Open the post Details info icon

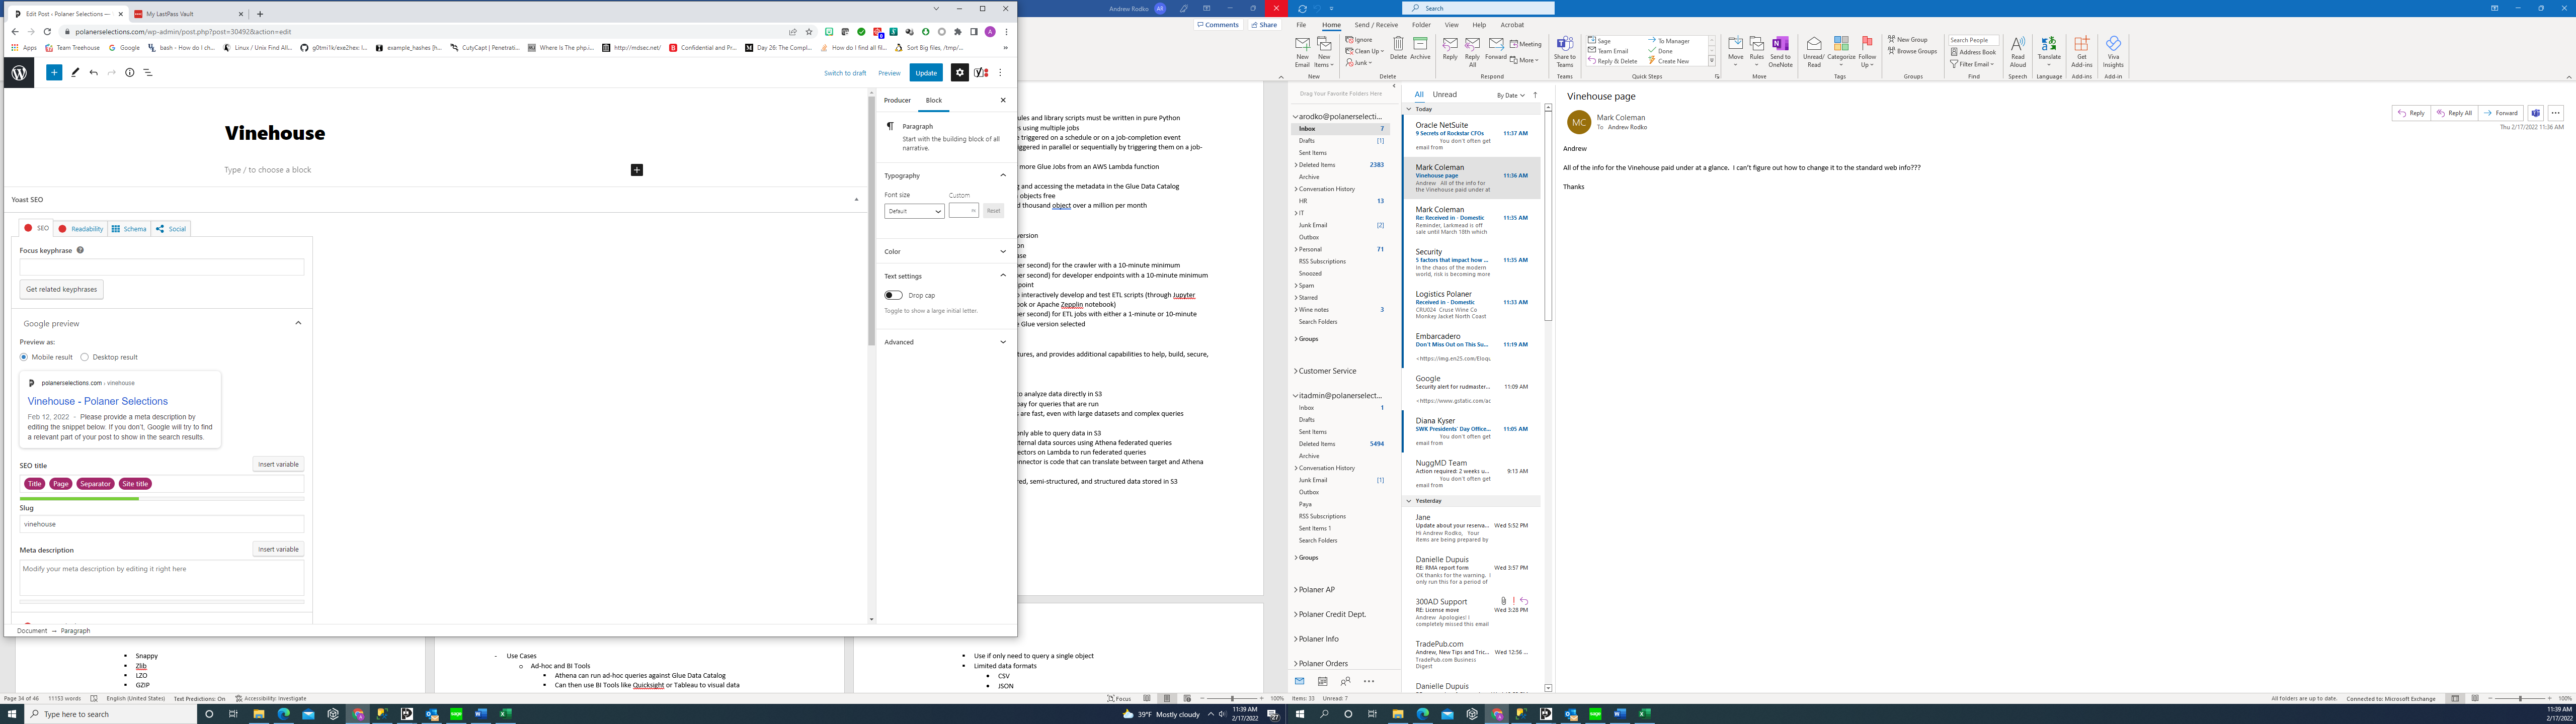(130, 73)
